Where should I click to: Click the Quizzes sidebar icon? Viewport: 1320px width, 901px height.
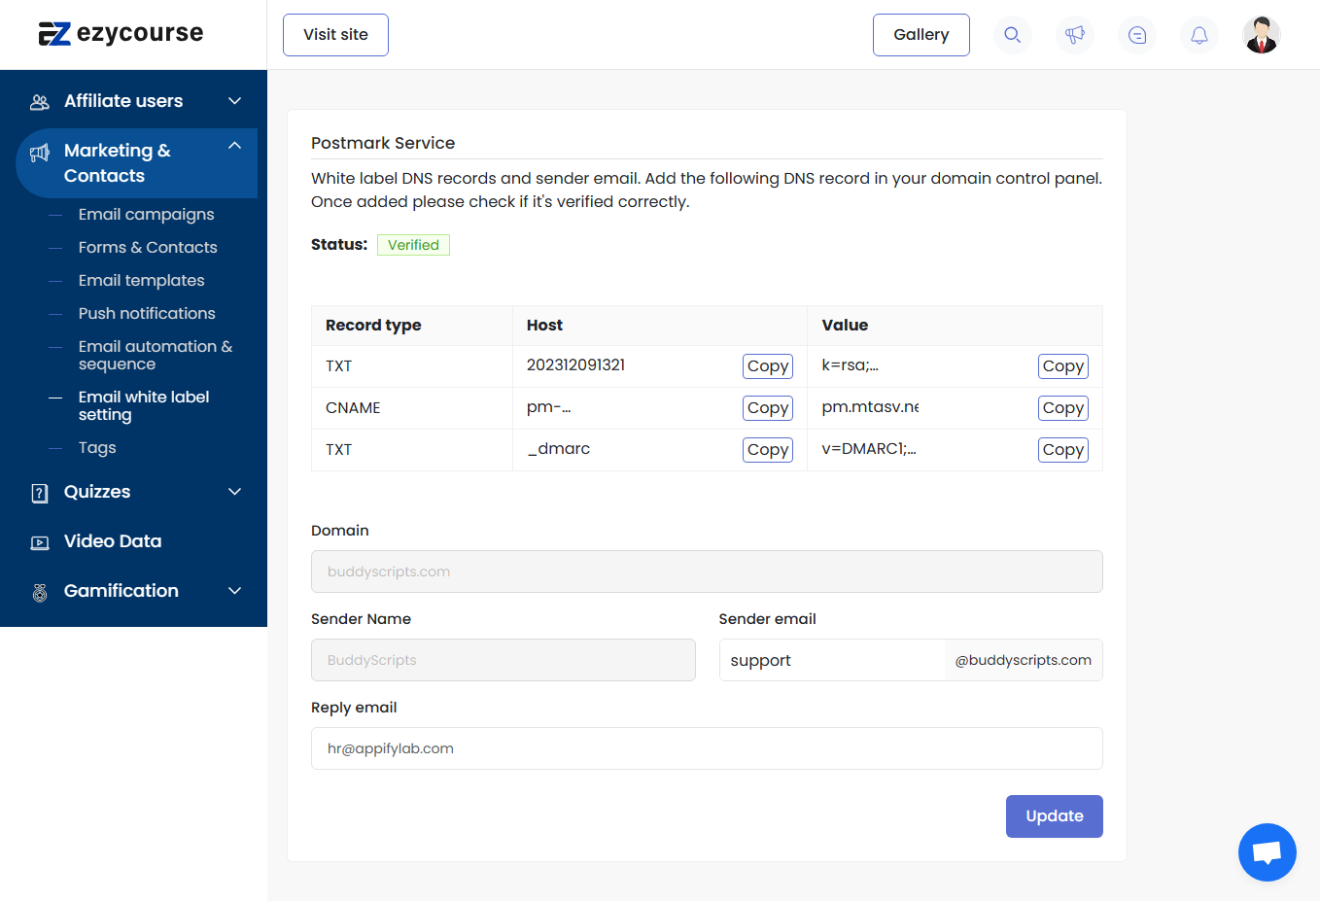pyautogui.click(x=40, y=493)
